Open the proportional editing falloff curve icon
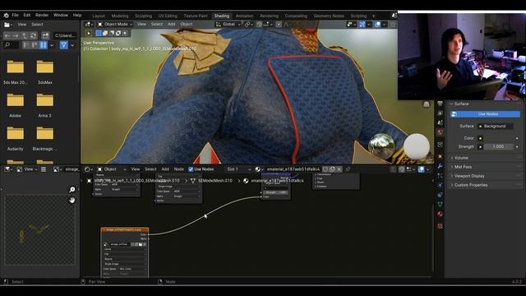 point(286,24)
